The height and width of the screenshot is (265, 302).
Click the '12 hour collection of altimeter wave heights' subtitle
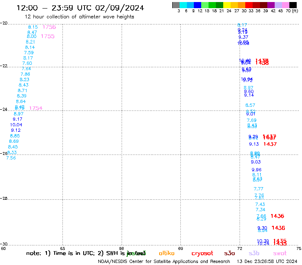79,17
